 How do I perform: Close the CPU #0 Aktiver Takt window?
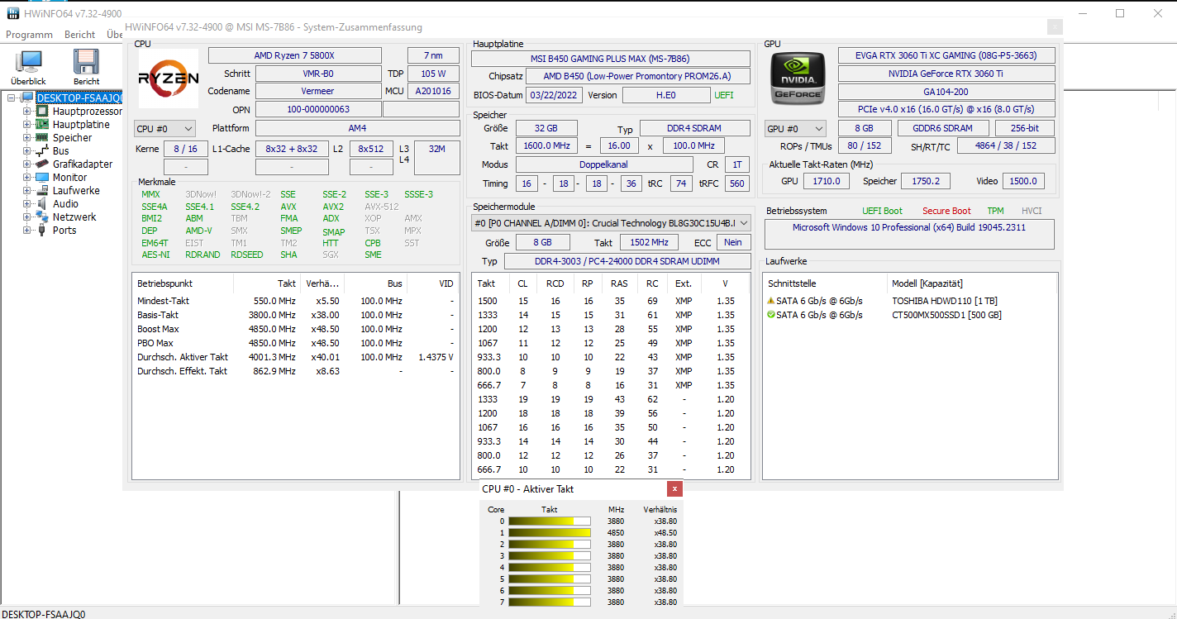click(675, 489)
